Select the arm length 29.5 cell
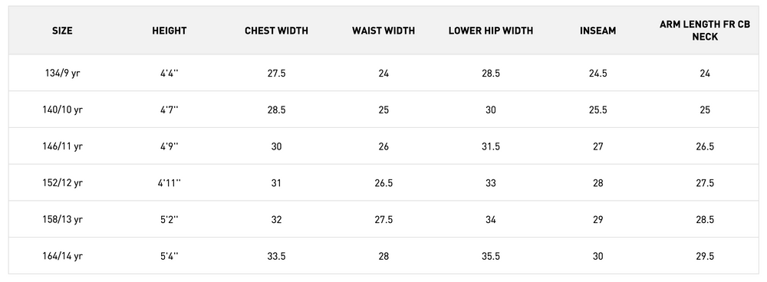Screen dimensions: 767x282 tap(705, 256)
